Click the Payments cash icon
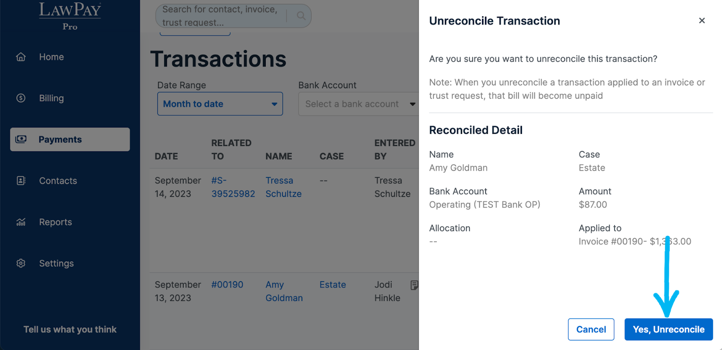The image size is (722, 350). pyautogui.click(x=21, y=139)
